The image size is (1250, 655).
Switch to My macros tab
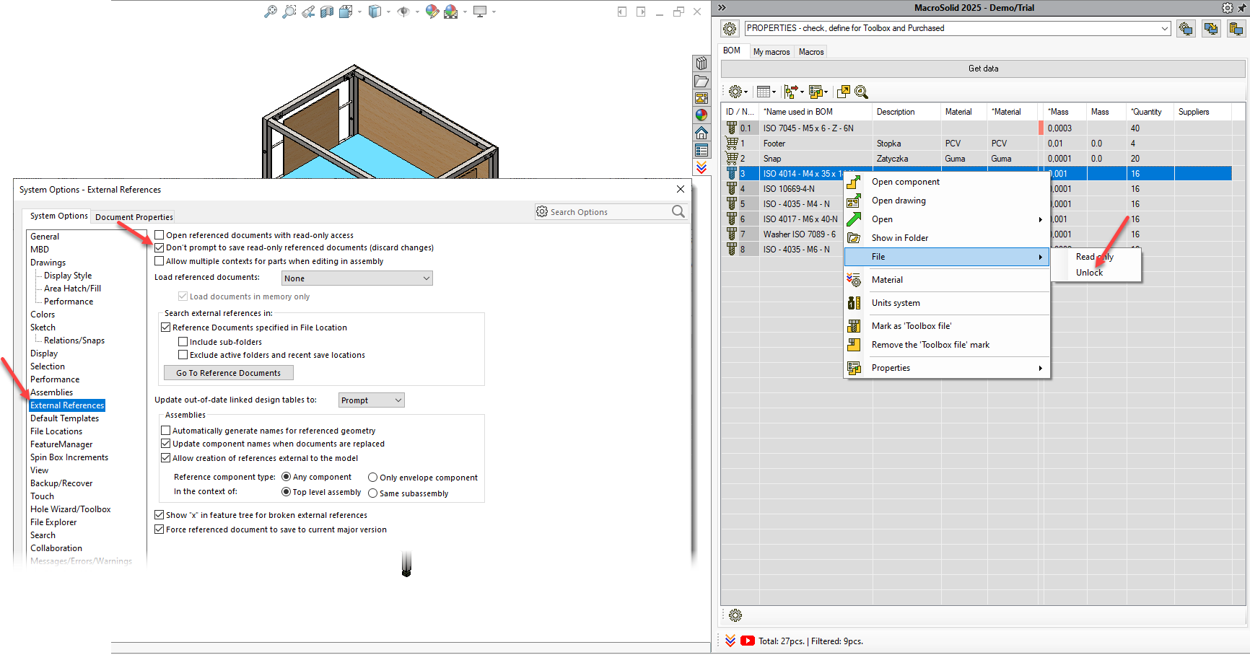click(772, 52)
